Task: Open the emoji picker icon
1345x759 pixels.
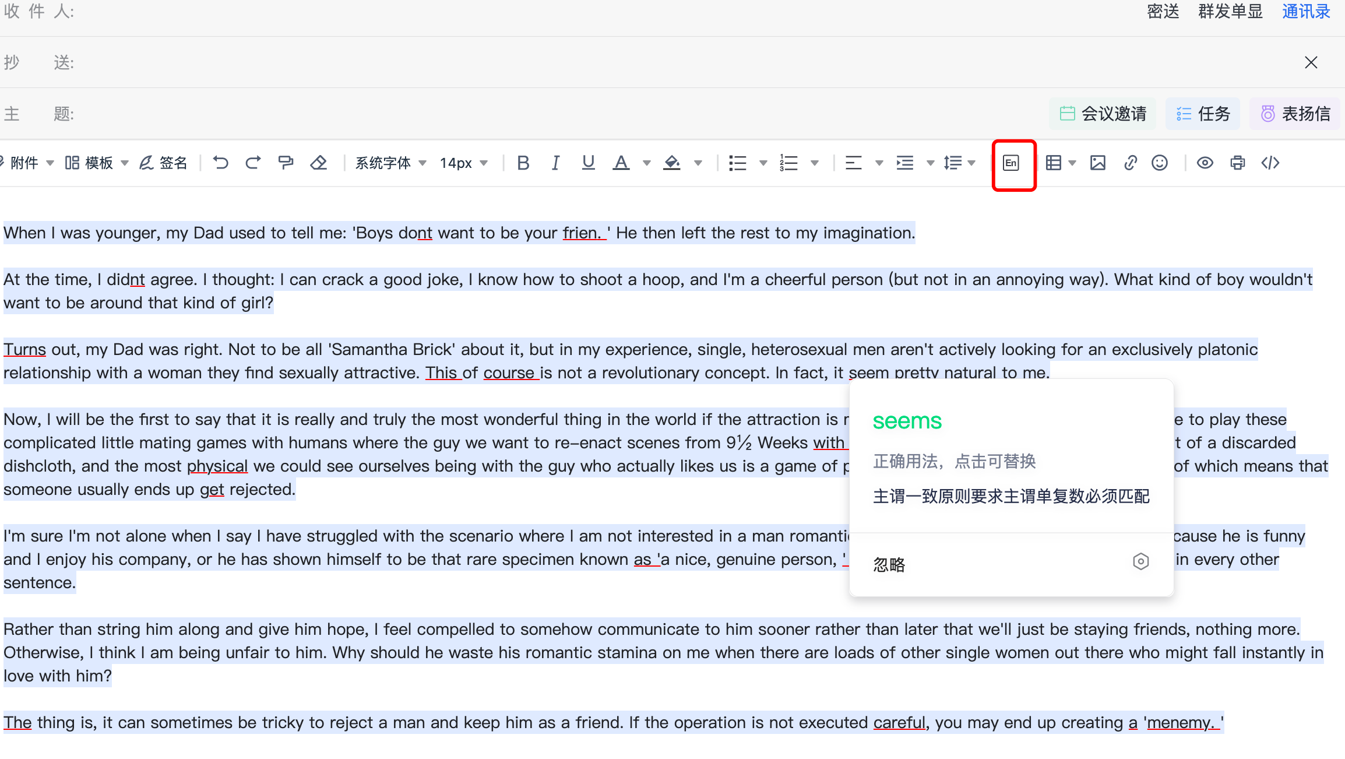Action: click(1160, 163)
